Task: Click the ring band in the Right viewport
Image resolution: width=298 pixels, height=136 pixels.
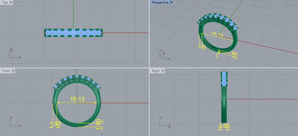Action: [224, 104]
